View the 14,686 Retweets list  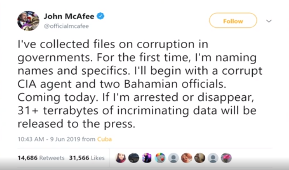pos(41,158)
